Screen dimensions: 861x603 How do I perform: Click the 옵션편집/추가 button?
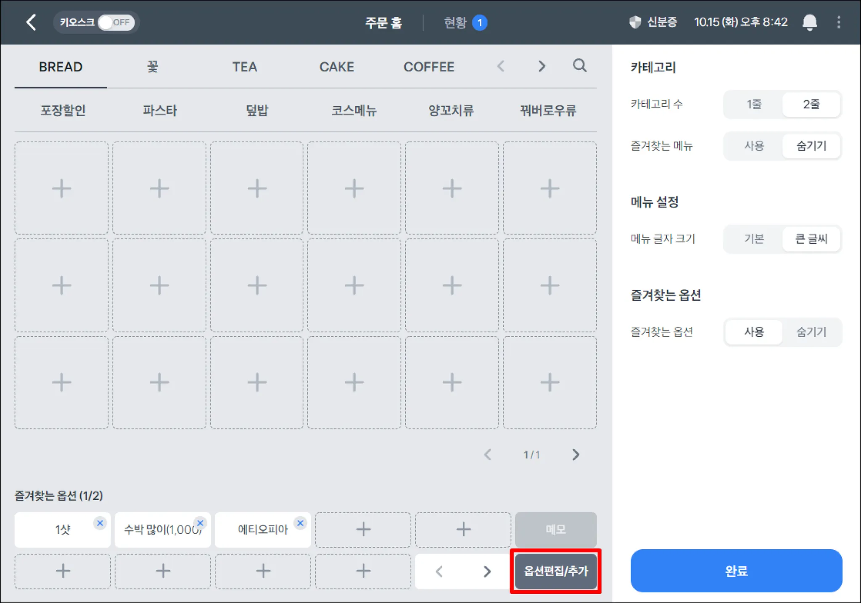555,571
